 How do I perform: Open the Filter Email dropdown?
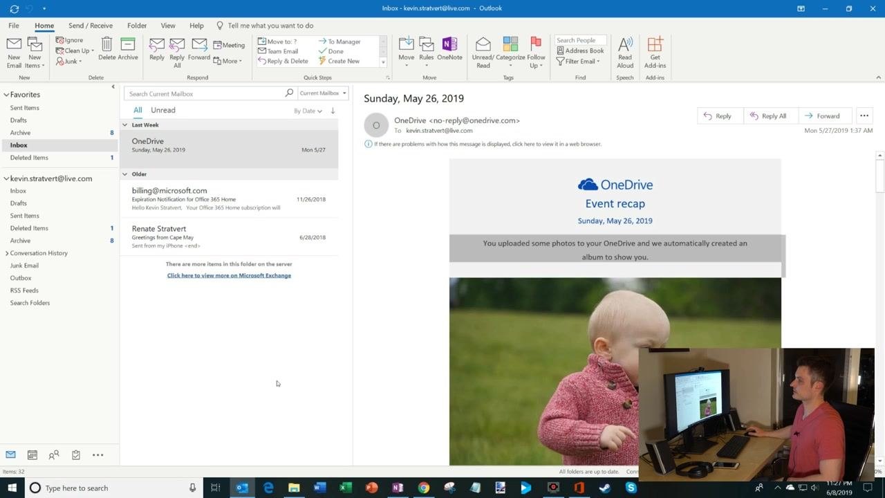point(578,61)
